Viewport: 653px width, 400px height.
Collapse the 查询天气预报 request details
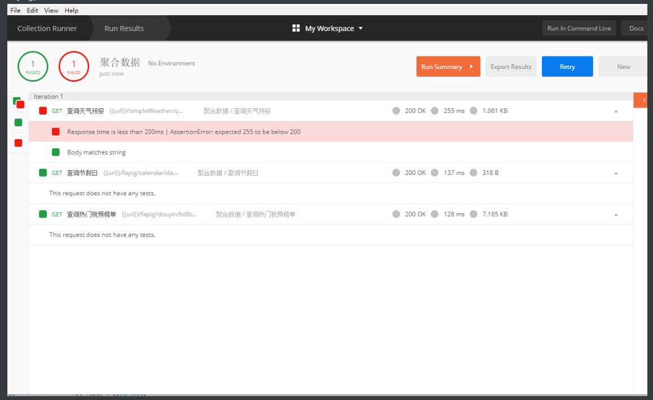pos(616,111)
